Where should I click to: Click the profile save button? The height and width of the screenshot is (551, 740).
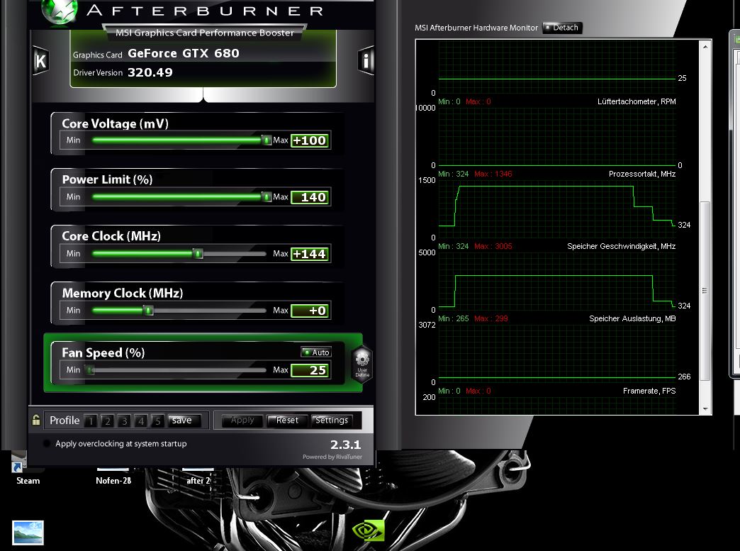coord(184,421)
